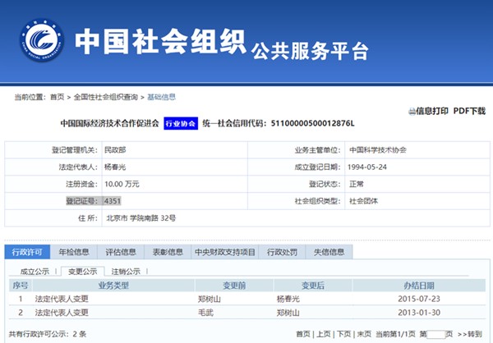Open 信息打印 print link
493x343 pixels.
coord(432,111)
